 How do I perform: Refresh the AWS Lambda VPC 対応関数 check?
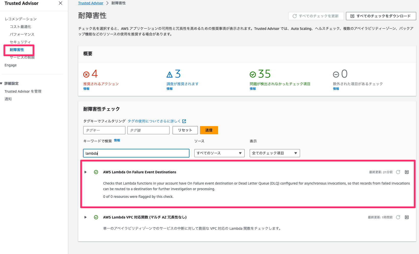pyautogui.click(x=398, y=217)
